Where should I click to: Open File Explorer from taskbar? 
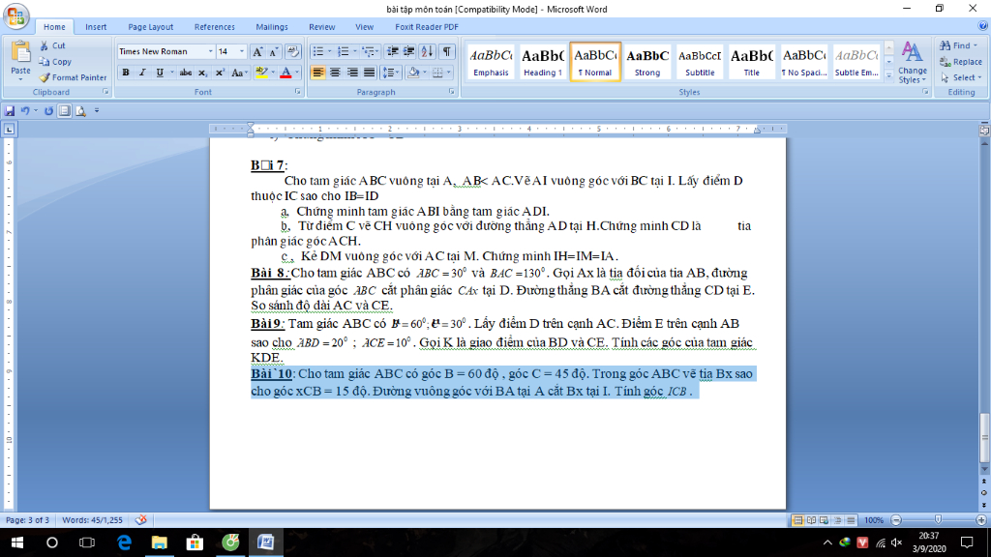pos(160,542)
